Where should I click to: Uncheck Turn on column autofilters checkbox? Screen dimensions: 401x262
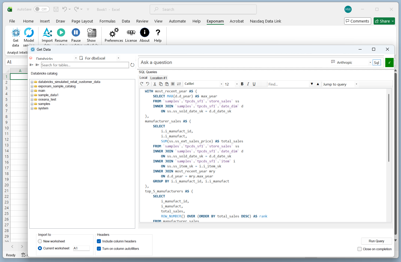click(x=99, y=248)
